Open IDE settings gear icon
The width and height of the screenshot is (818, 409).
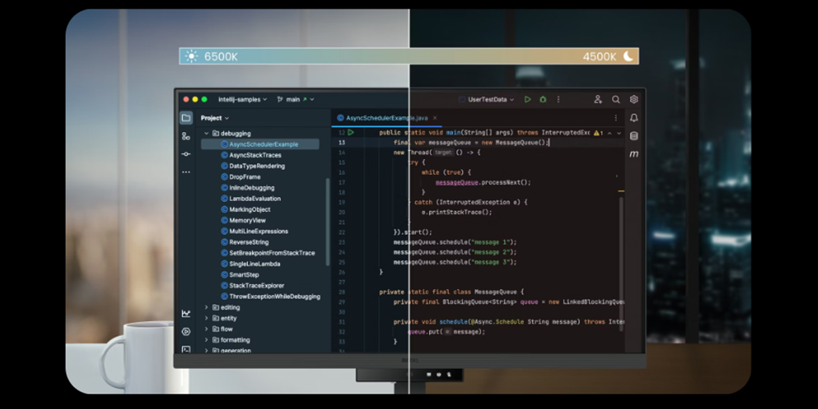[x=634, y=100]
